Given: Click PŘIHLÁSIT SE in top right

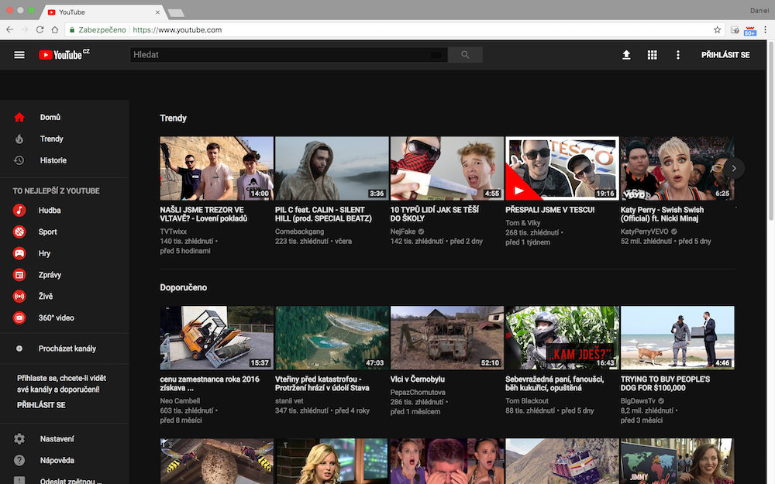Looking at the screenshot, I should (725, 55).
